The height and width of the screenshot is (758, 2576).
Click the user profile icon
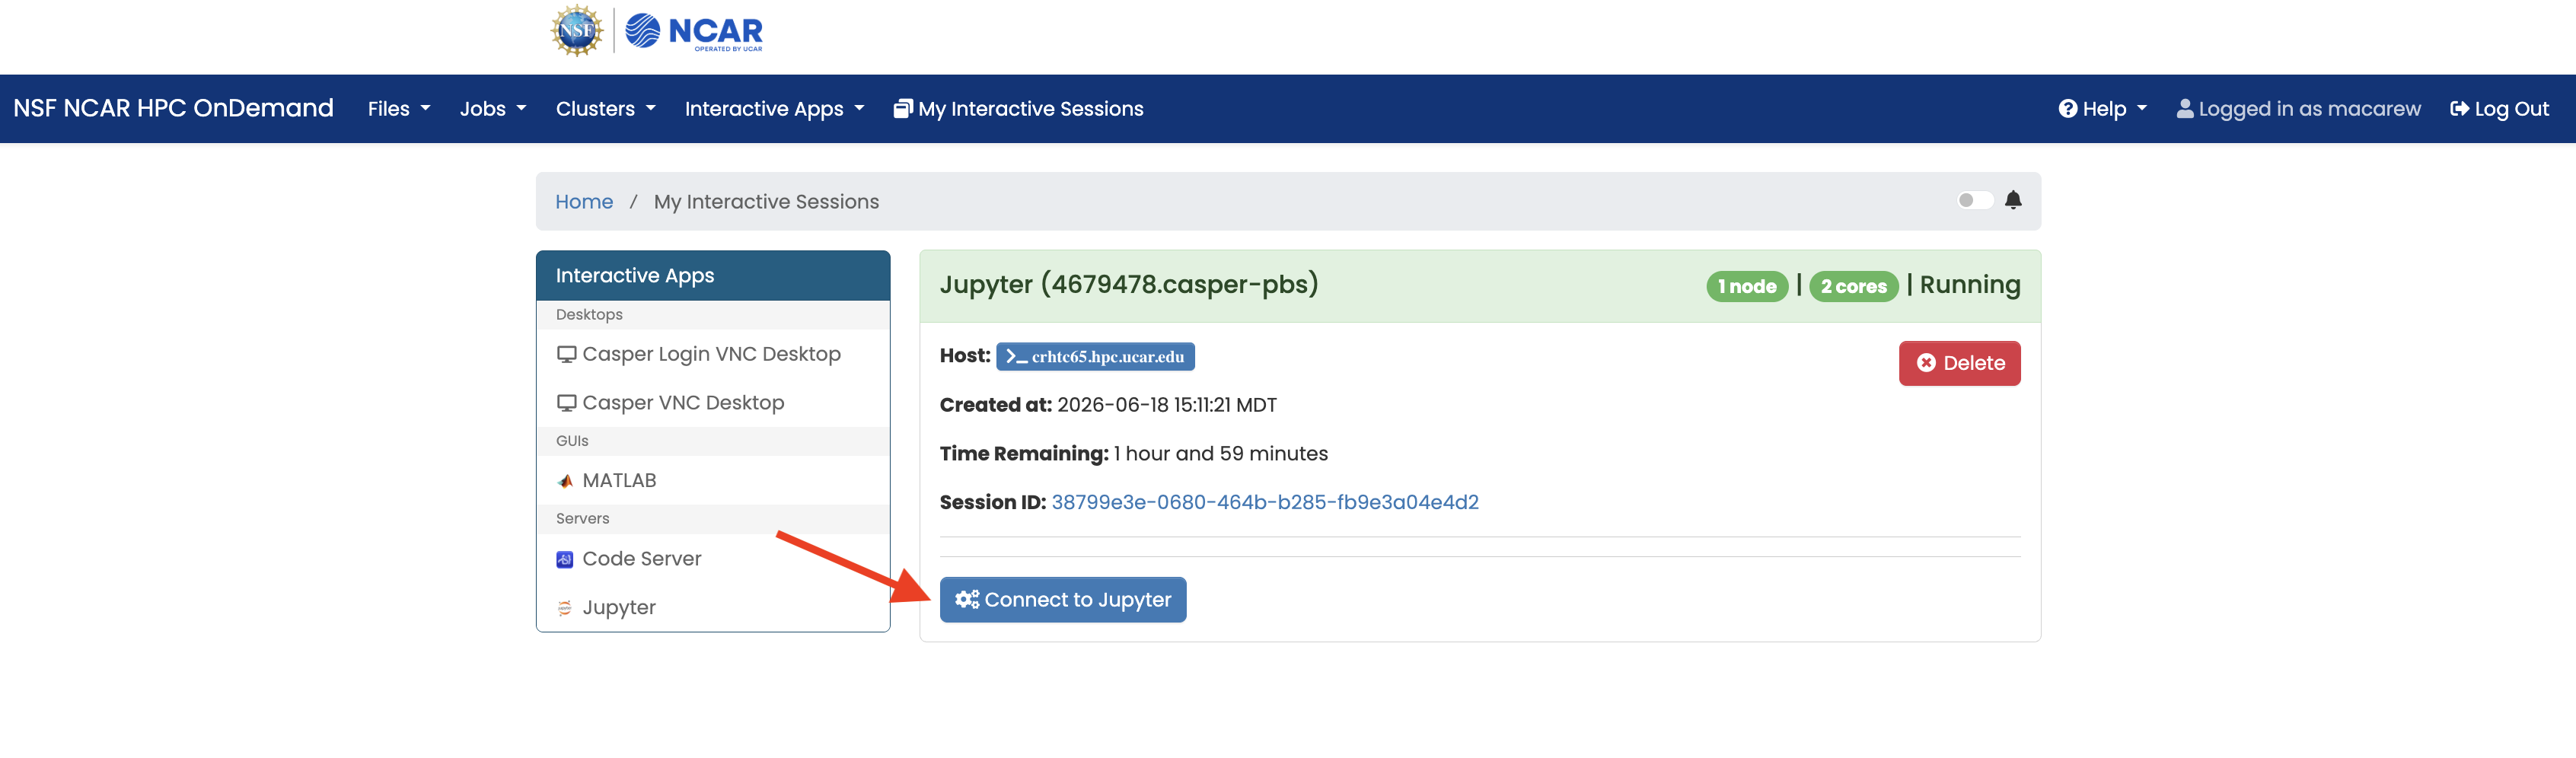[2184, 109]
